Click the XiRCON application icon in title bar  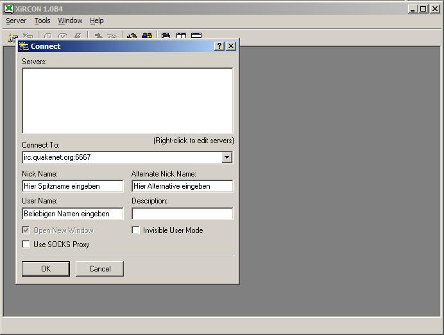click(9, 8)
